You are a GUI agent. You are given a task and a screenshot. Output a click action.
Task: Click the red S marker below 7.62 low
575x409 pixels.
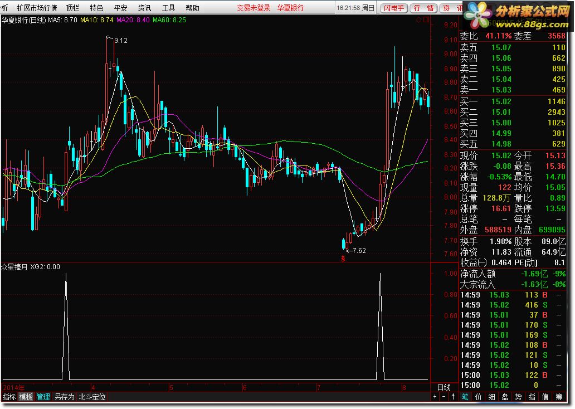point(343,259)
